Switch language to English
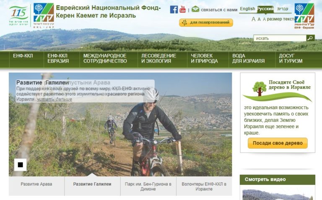The image size is (322, 200). coord(247,9)
